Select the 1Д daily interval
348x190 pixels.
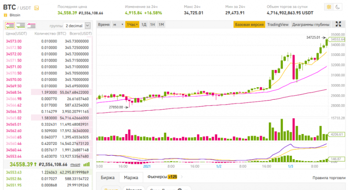tap(144, 25)
